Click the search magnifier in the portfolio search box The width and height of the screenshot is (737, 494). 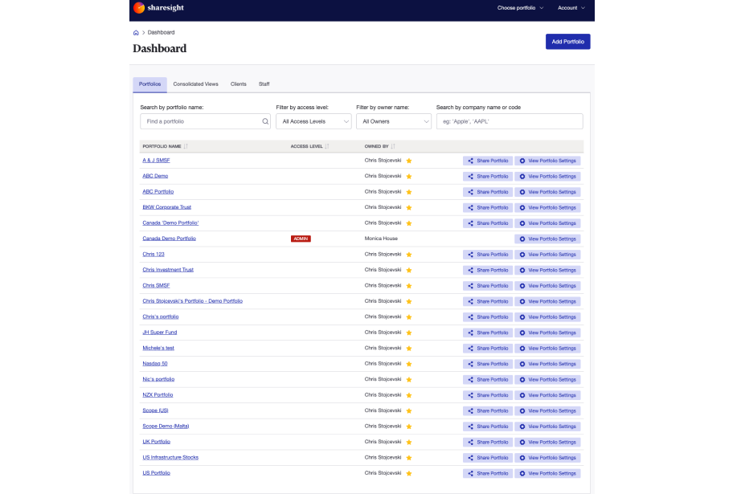click(265, 120)
